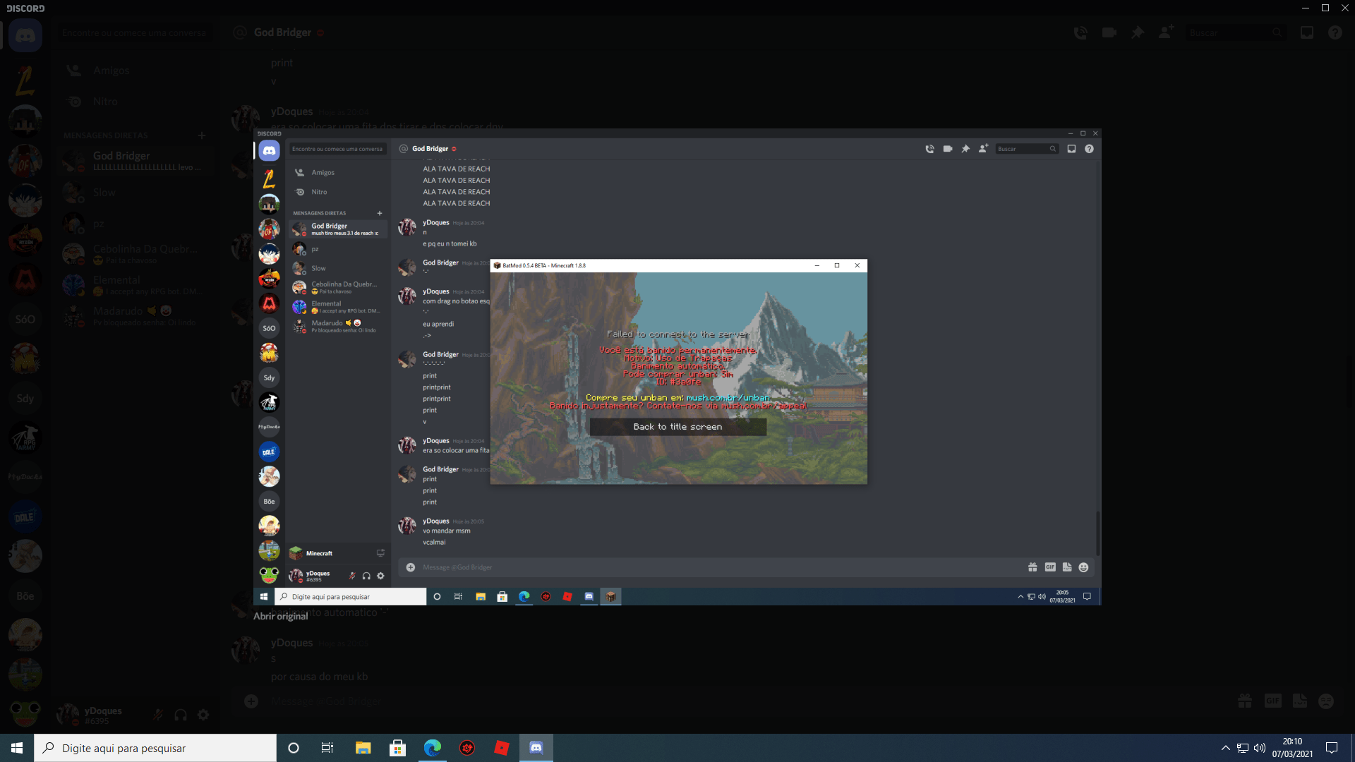Open Microsoft Edge on the main taskbar
Image resolution: width=1355 pixels, height=762 pixels.
pos(432,748)
